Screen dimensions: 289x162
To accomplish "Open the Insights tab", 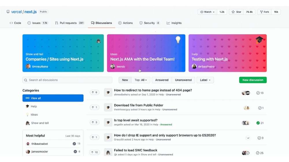I will [x=174, y=23].
